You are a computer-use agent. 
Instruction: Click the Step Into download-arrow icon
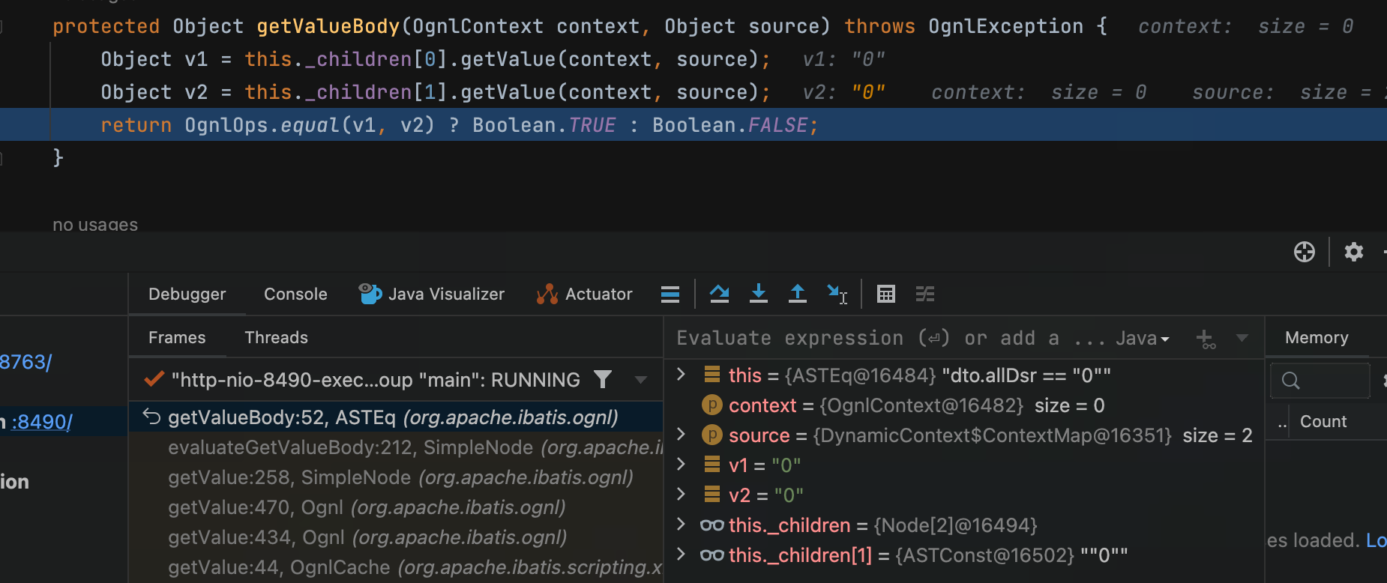[x=759, y=294]
